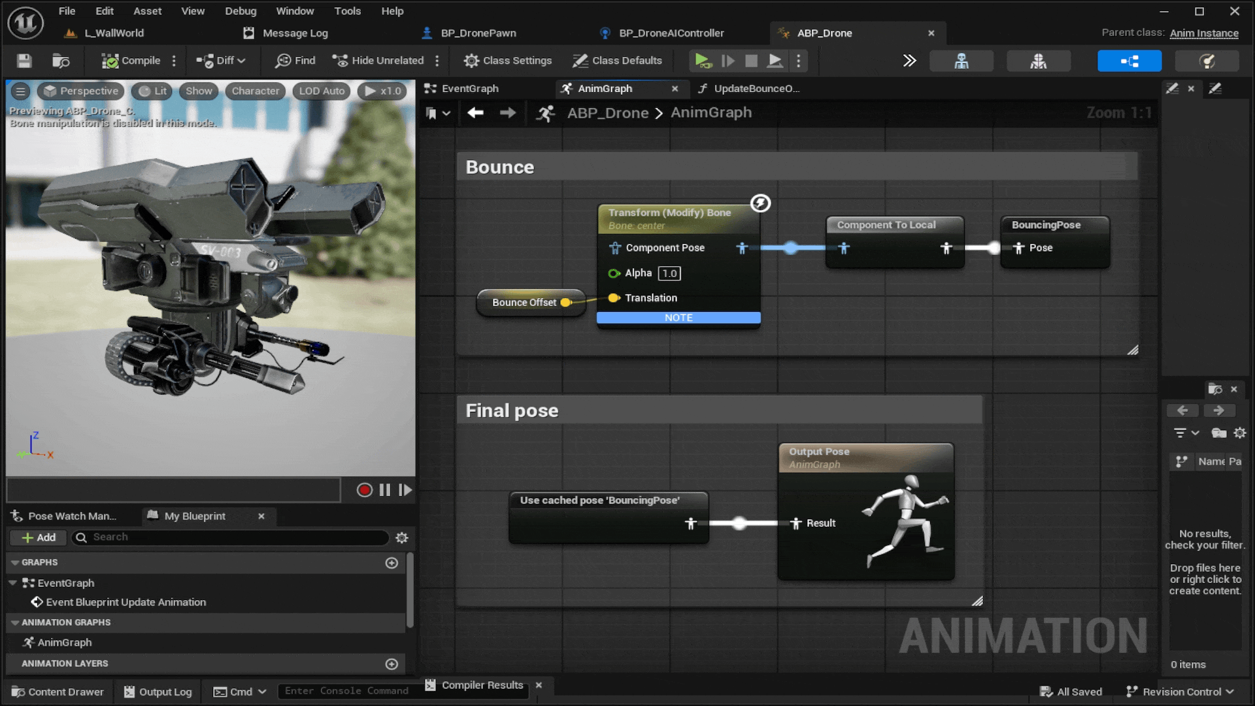Open the Character viewport menu
1255x706 pixels.
[x=255, y=91]
